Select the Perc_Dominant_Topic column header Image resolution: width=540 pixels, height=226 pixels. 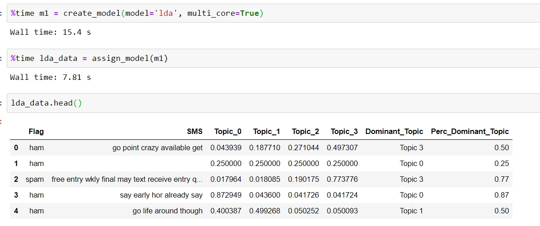470,132
